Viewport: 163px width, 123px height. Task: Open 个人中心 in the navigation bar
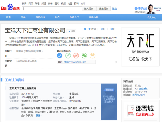(x=151, y=17)
